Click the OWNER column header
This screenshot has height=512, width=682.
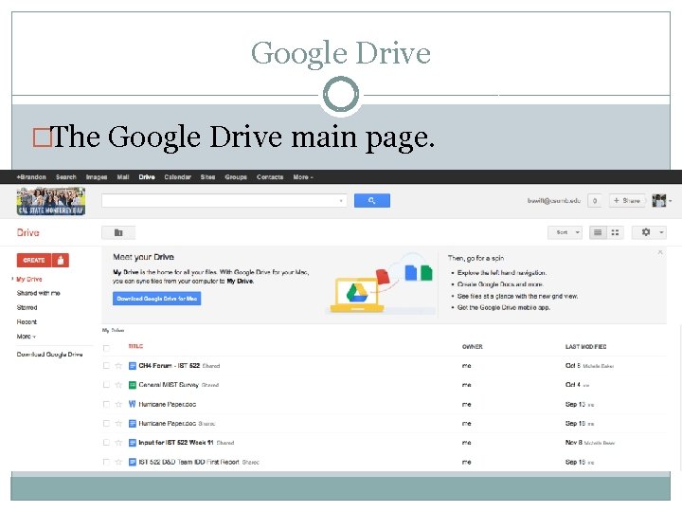[472, 347]
